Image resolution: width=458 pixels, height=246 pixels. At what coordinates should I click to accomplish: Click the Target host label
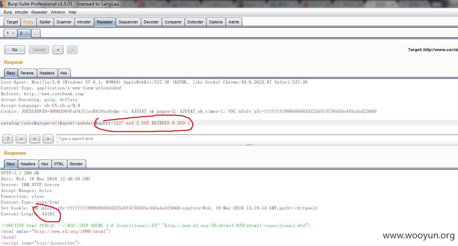pos(433,50)
